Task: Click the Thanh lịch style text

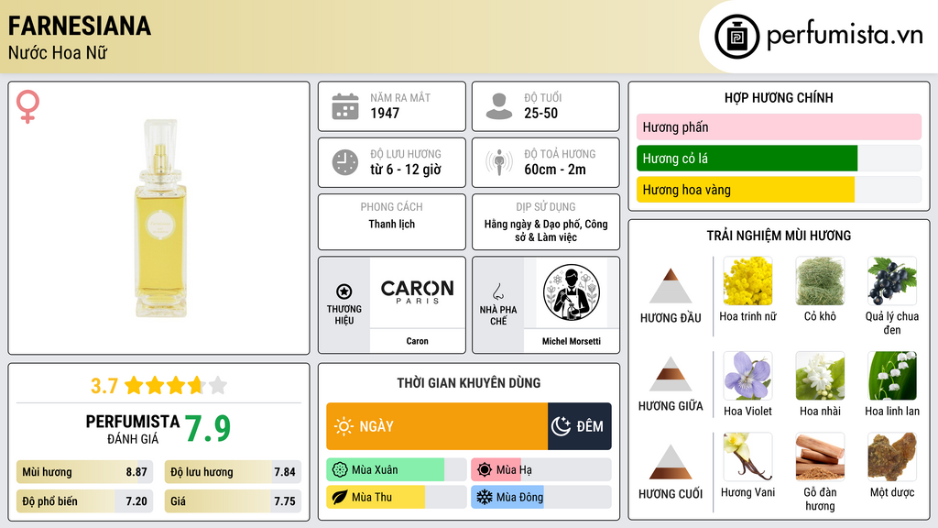Action: [392, 224]
